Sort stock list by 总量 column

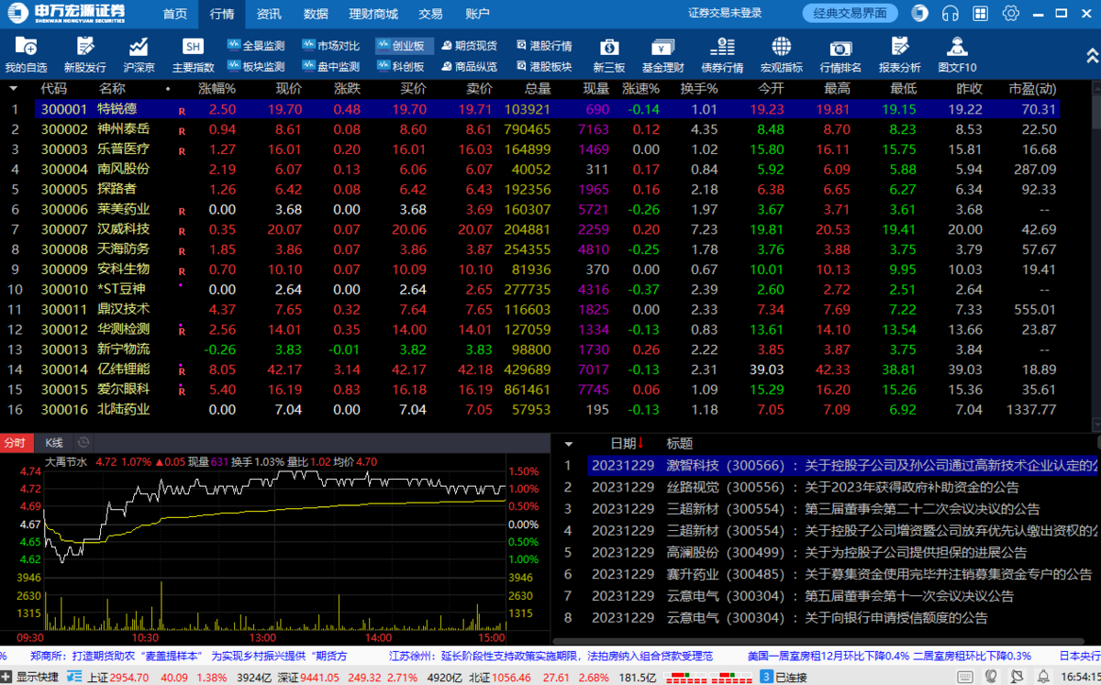click(x=538, y=89)
